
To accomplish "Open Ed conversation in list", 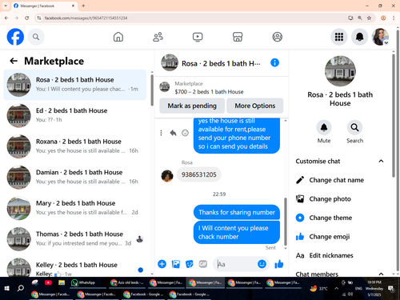I will (x=75, y=115).
